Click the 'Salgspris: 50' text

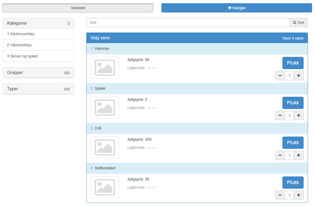[138, 179]
